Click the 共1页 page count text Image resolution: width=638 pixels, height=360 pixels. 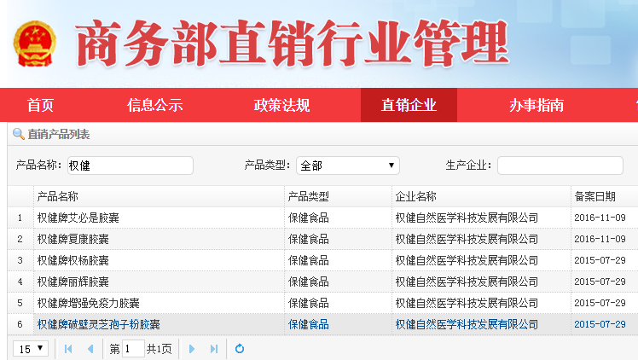pos(159,349)
